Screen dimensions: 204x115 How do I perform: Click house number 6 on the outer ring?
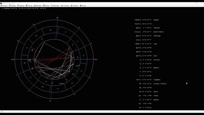pos(90,78)
